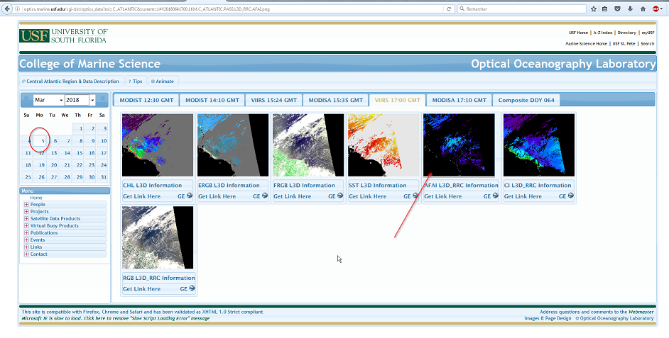Image resolution: width=669 pixels, height=338 pixels.
Task: Click Google Earth icon under CHL L3D
Action: (x=190, y=196)
